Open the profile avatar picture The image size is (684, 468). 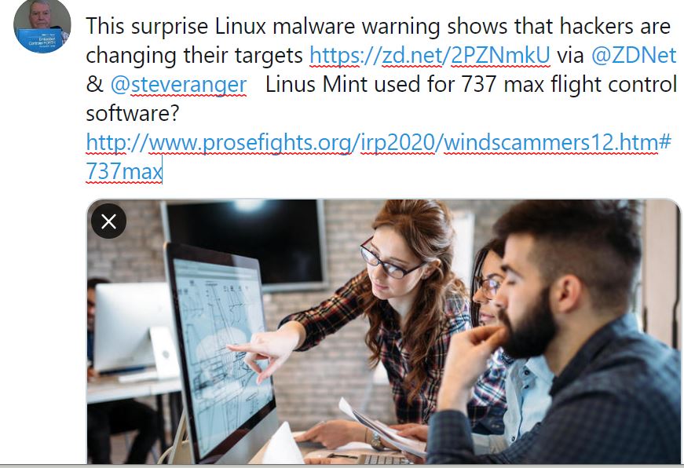(x=42, y=26)
